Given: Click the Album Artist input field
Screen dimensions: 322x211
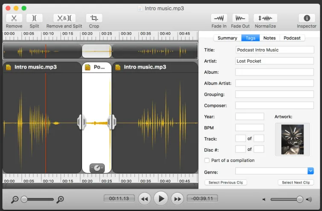Looking at the screenshot, I should coord(274,83).
